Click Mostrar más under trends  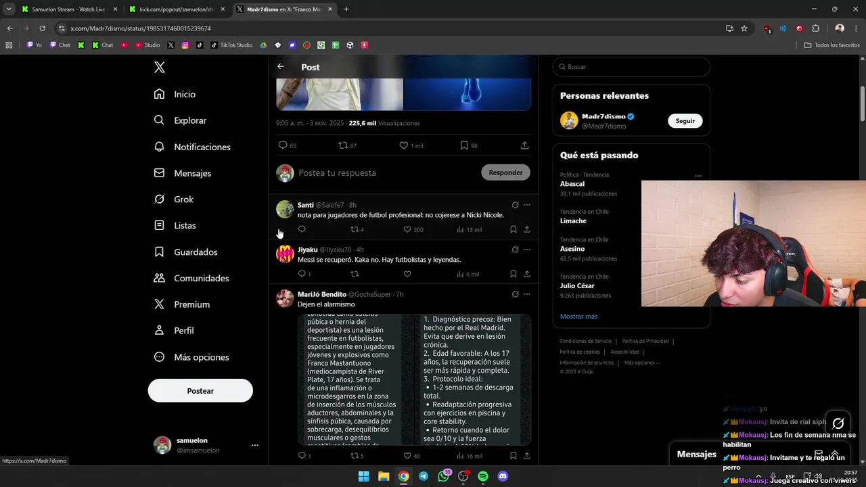pyautogui.click(x=578, y=317)
